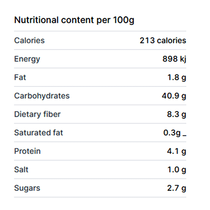Image resolution: width=210 pixels, height=210 pixels.
Task: Select the Fat row label
Action: 20,77
